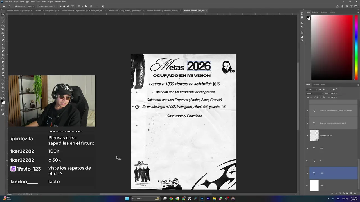This screenshot has width=360, height=202.
Task: Open Google Chrome from the taskbar
Action: [x=171, y=199]
